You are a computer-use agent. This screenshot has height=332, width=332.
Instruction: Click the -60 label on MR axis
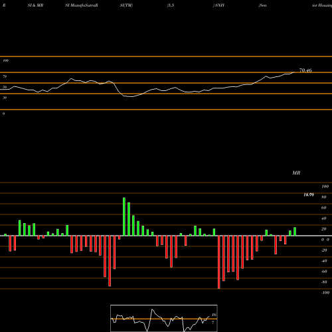[324, 272]
